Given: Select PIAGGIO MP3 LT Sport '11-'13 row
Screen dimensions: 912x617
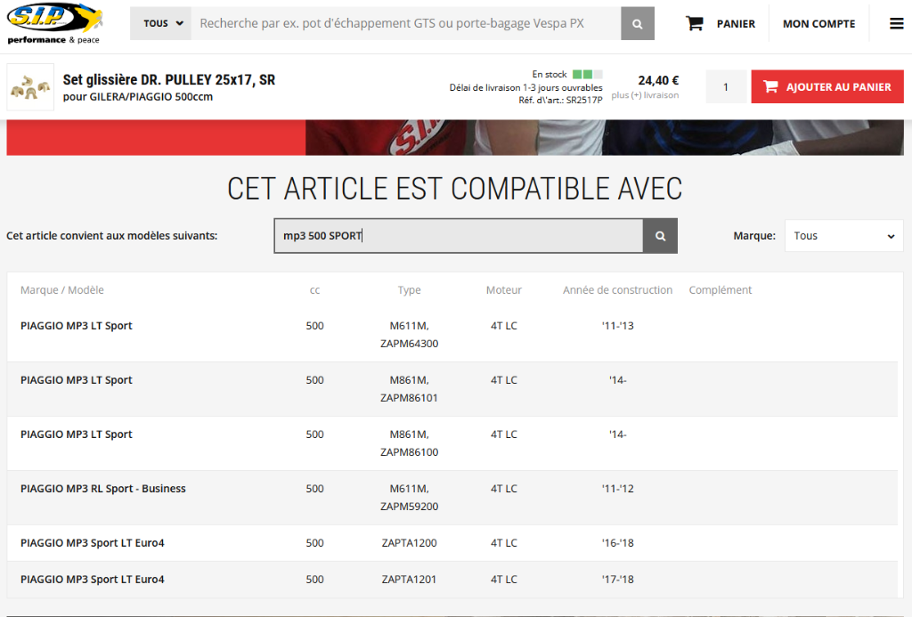Looking at the screenshot, I should click(x=77, y=326).
